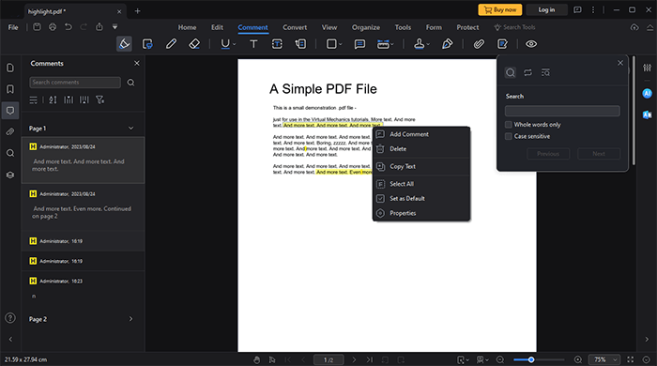Select the Underline tool
Image resolution: width=657 pixels, height=366 pixels.
coord(225,44)
